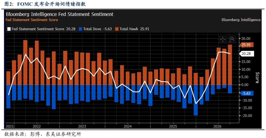This screenshot has width=266, height=138.
Task: Click the orange 25.91 axis value tag
Action: click(246, 45)
